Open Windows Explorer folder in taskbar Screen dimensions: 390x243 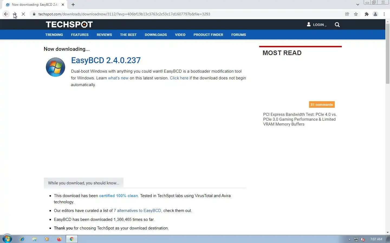pos(34,239)
